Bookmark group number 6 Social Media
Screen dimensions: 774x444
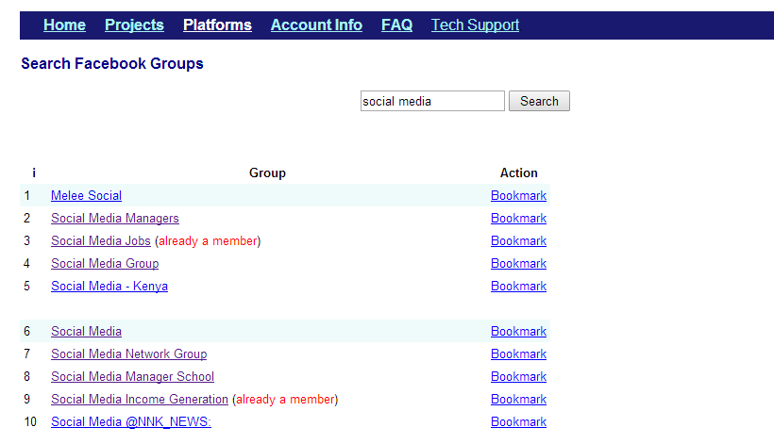pyautogui.click(x=518, y=331)
